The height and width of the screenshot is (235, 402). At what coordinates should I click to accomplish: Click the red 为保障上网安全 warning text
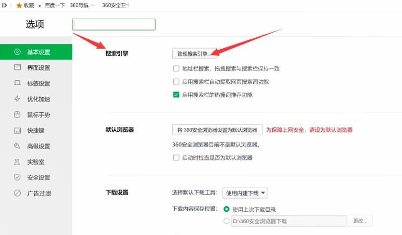point(310,130)
